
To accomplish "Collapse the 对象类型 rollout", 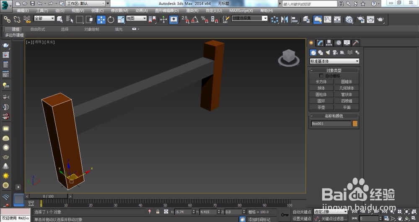I will click(334, 70).
